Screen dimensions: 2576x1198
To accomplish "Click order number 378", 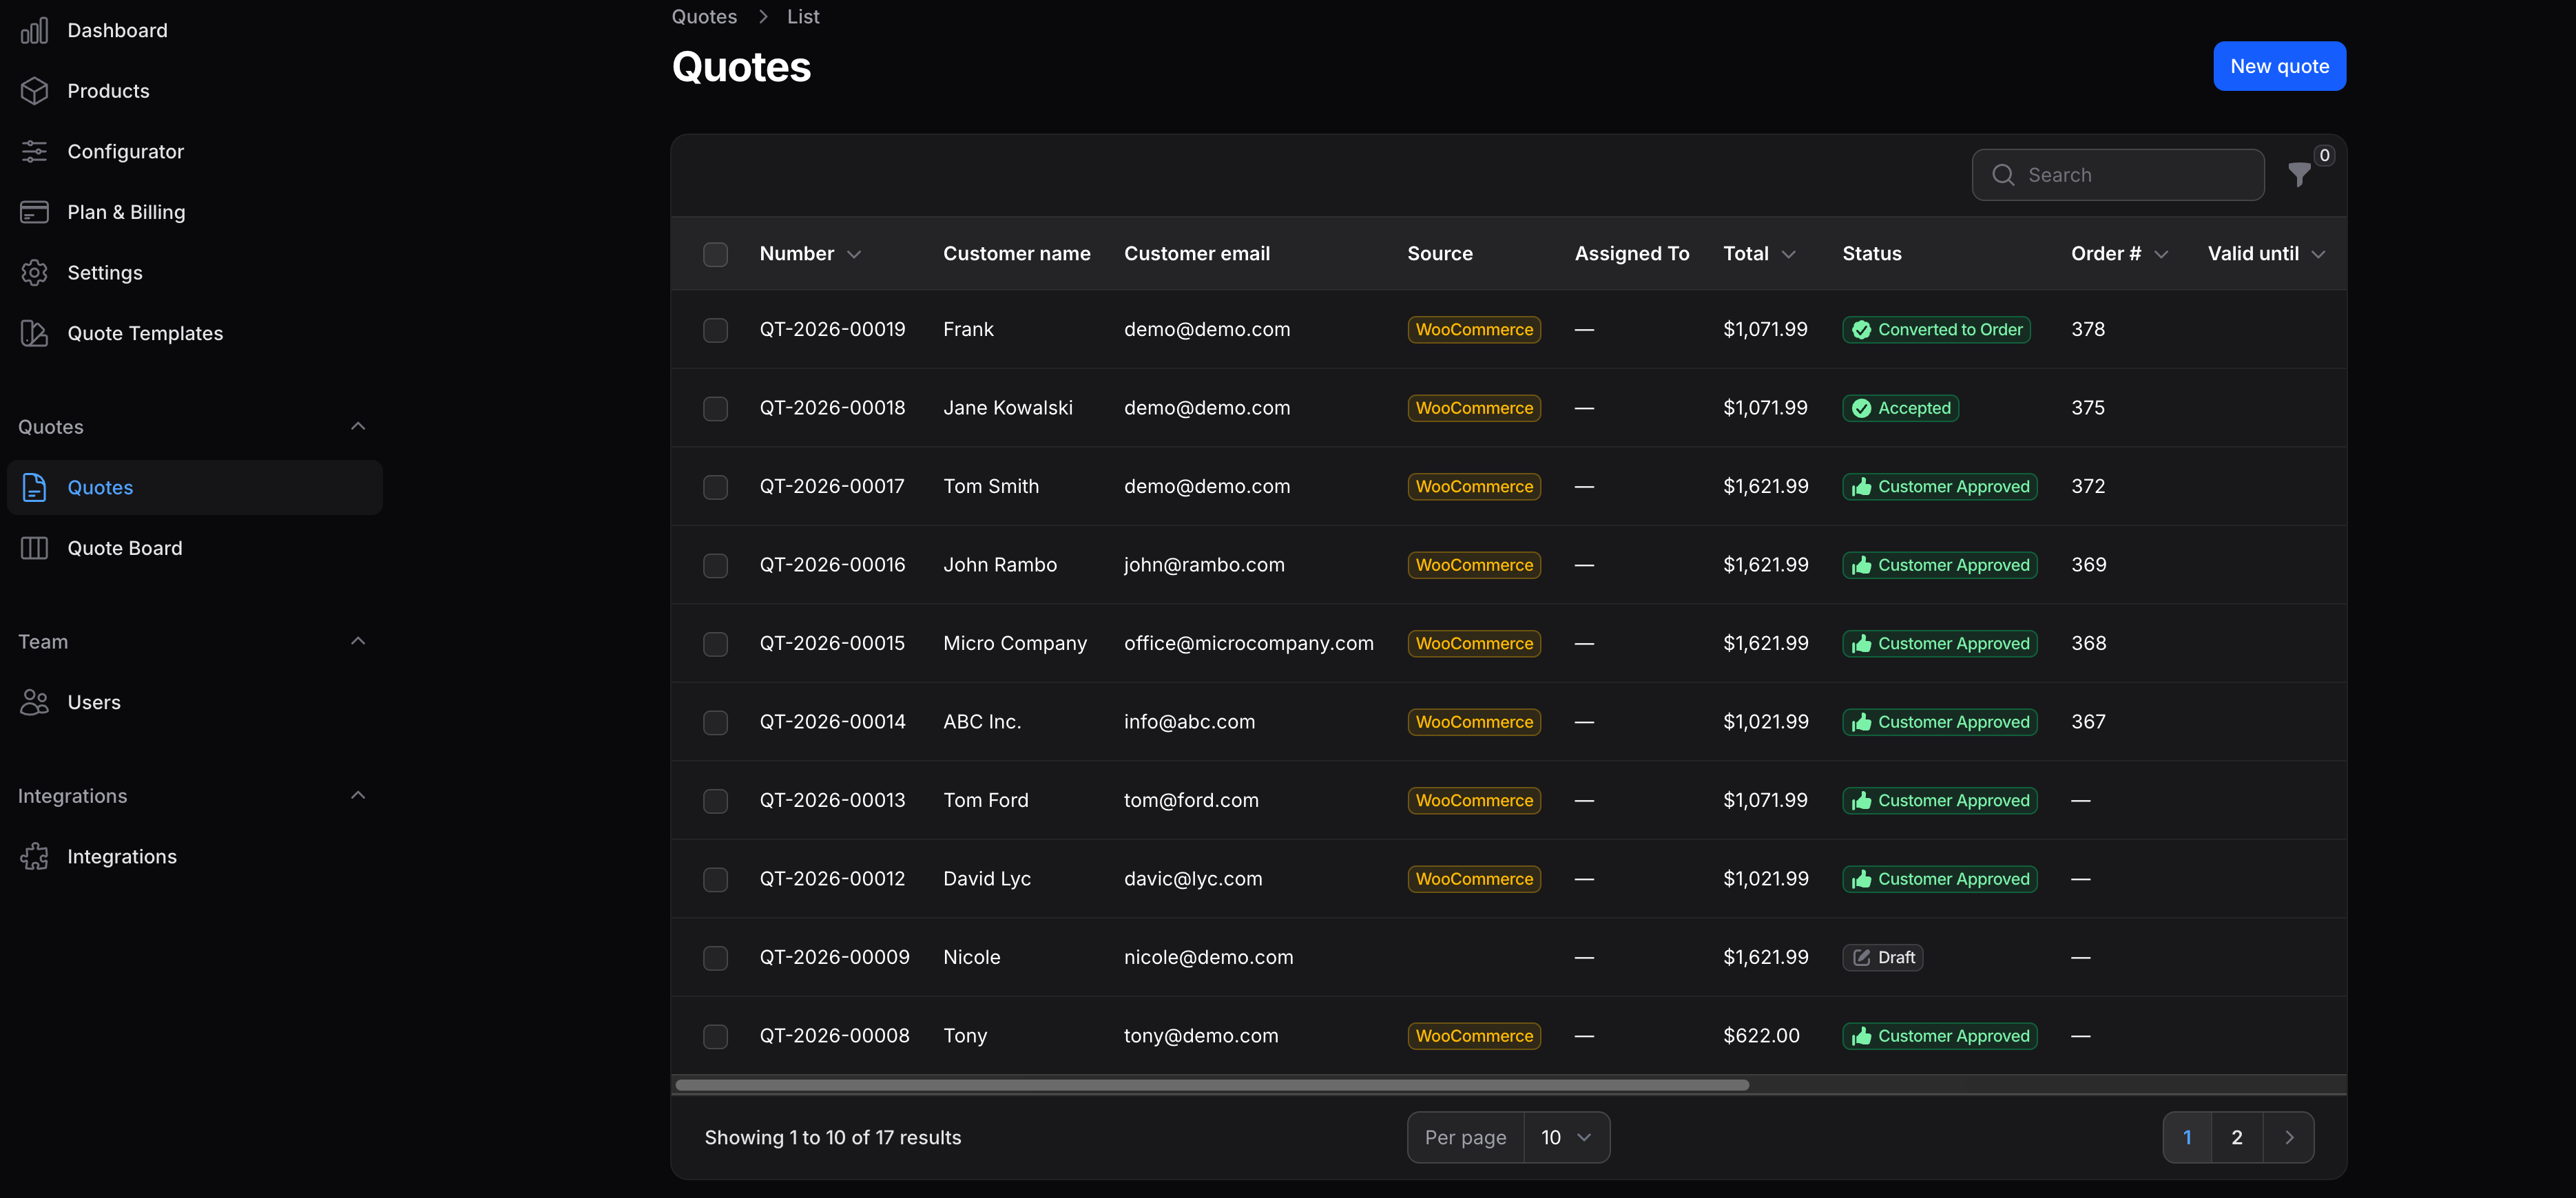I will [2087, 330].
